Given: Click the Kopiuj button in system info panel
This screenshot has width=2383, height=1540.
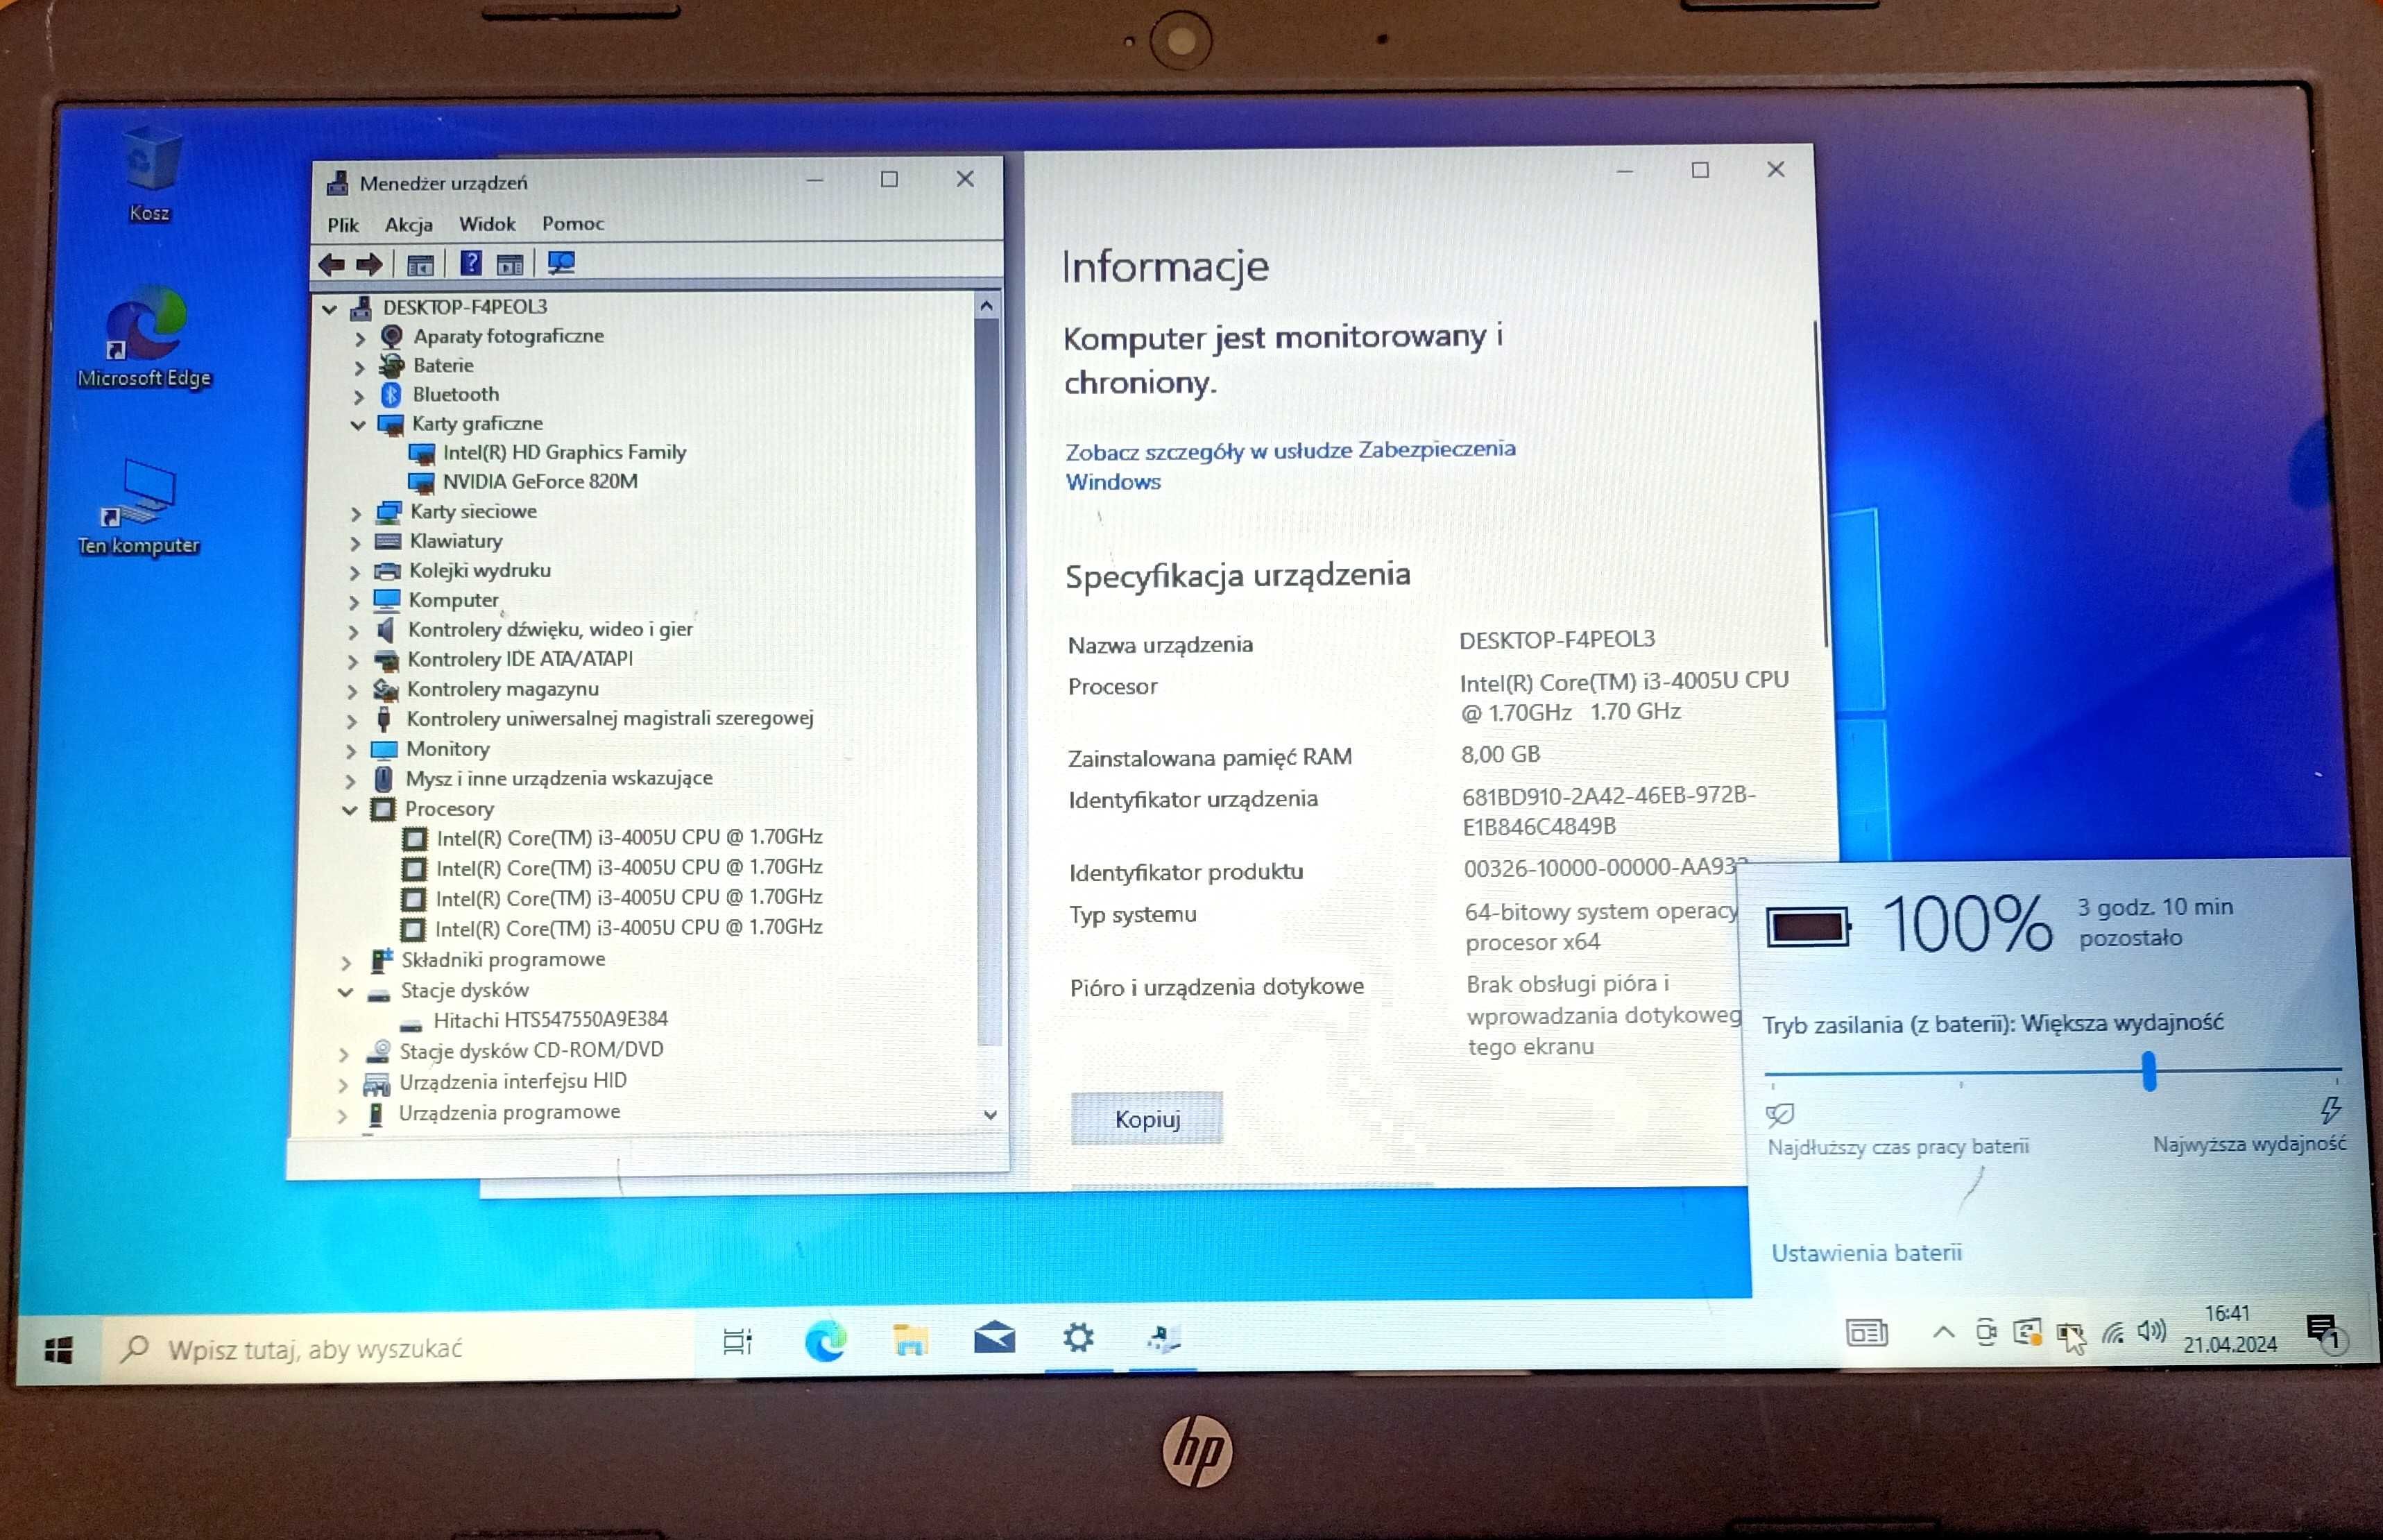Looking at the screenshot, I should click(1145, 1118).
